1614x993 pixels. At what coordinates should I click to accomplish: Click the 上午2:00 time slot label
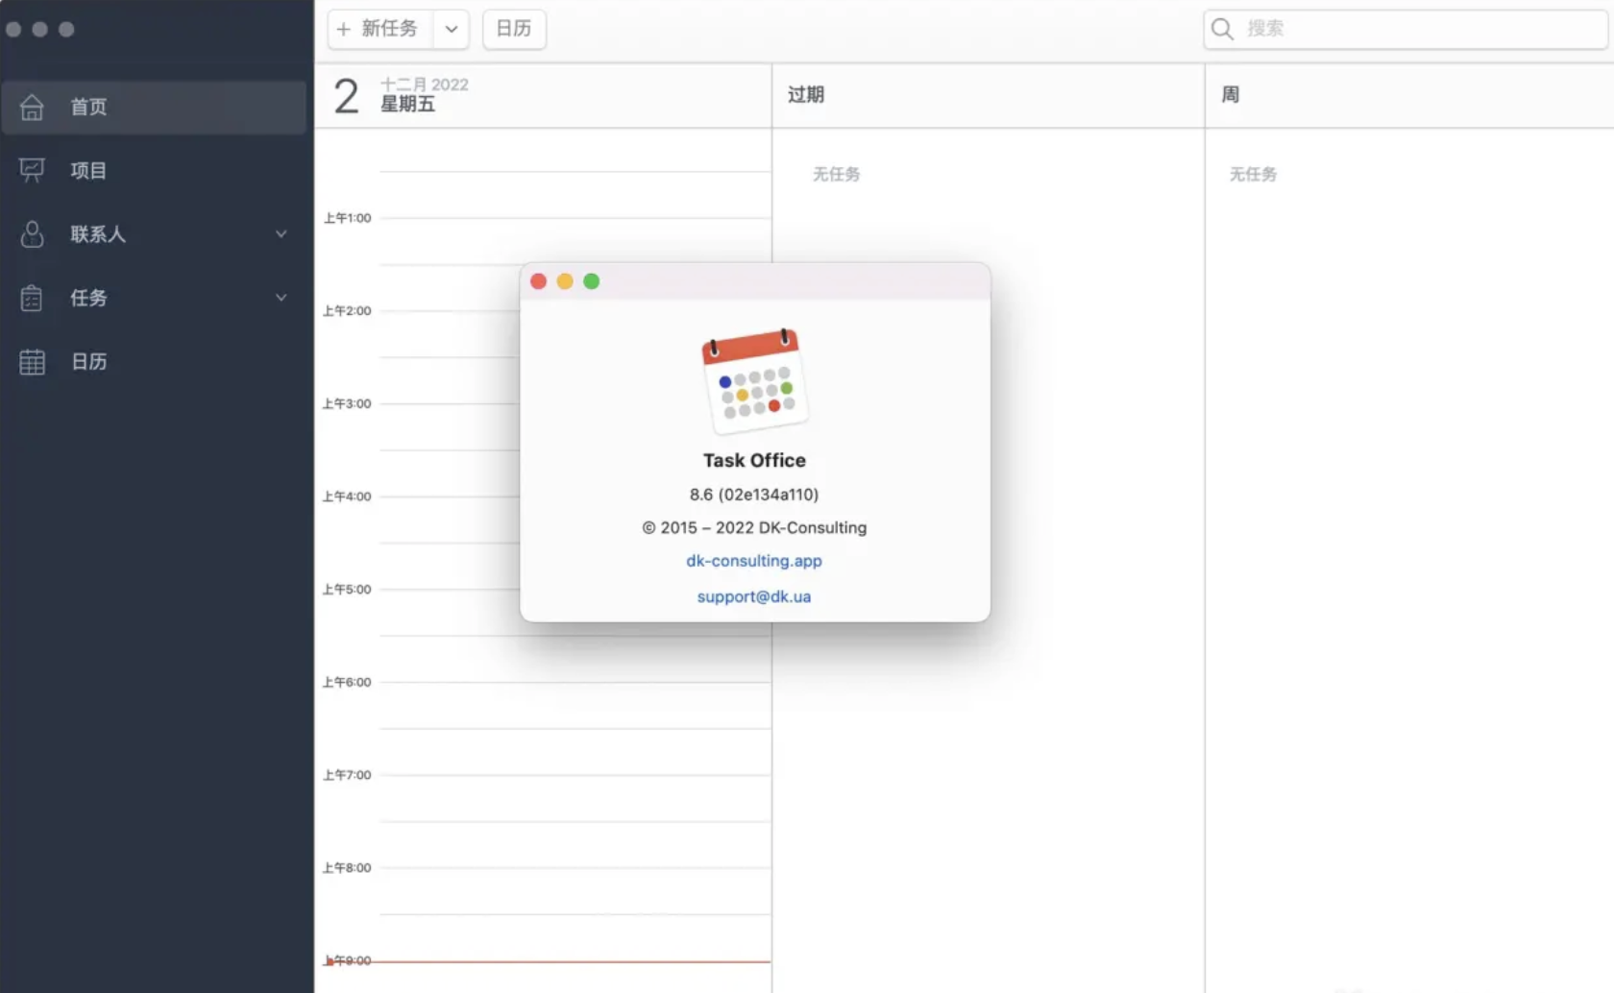tap(347, 311)
